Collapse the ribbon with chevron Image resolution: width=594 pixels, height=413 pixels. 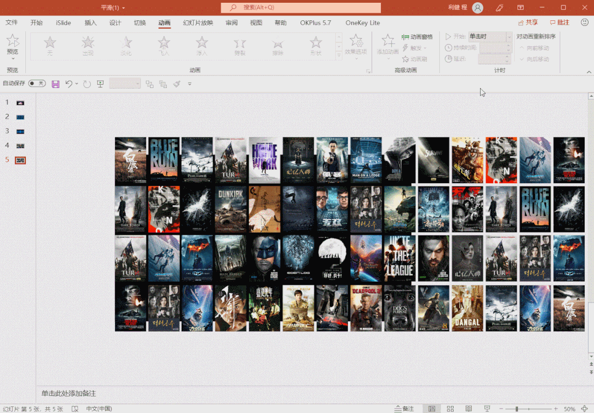pyautogui.click(x=588, y=72)
